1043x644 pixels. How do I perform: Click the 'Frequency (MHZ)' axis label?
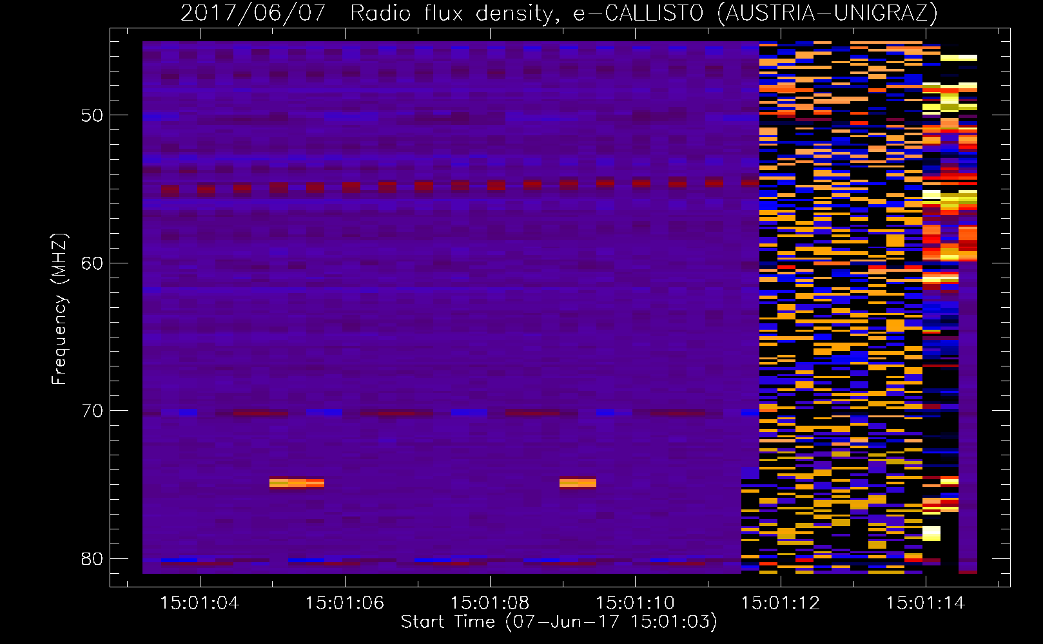pyautogui.click(x=59, y=308)
